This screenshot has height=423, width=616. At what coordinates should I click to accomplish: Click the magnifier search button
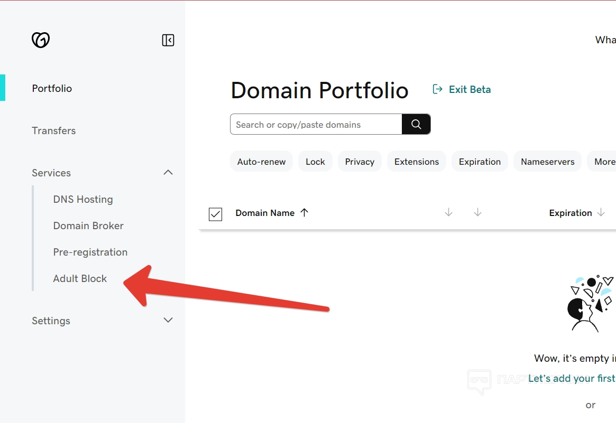[x=416, y=124]
